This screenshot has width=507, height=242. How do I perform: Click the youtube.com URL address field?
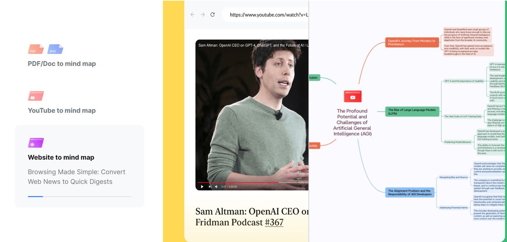click(x=265, y=14)
